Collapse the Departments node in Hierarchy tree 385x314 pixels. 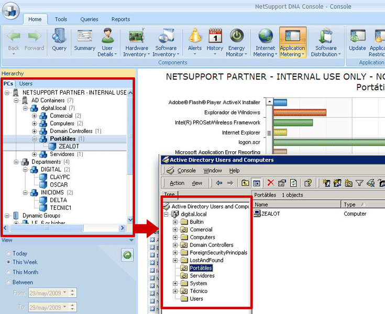point(16,162)
